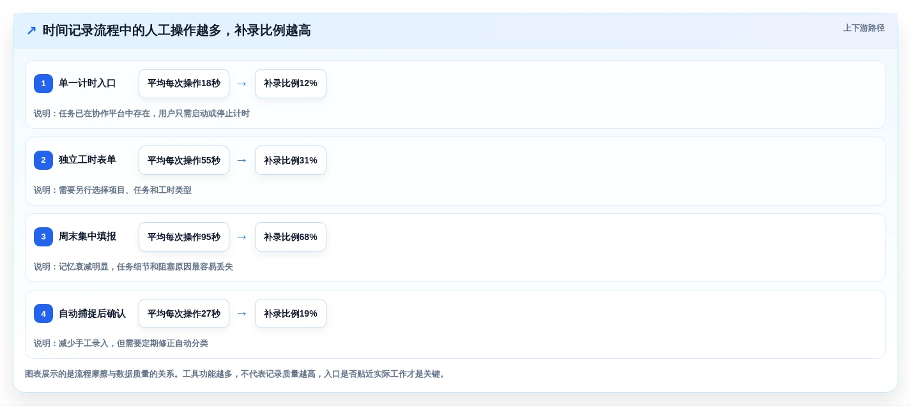
Task: Select the 平均每次操作18秒 chip
Action: pos(184,84)
